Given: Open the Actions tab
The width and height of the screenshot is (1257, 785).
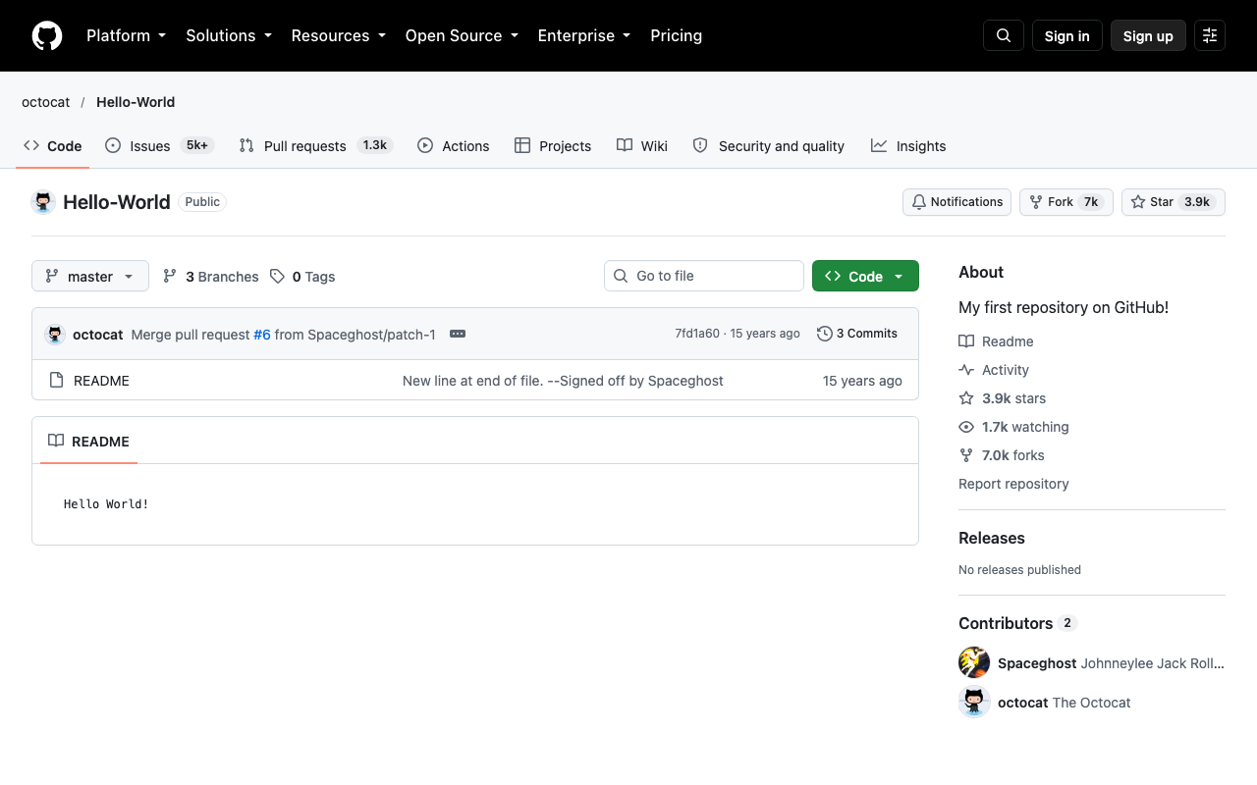Looking at the screenshot, I should click(x=453, y=145).
